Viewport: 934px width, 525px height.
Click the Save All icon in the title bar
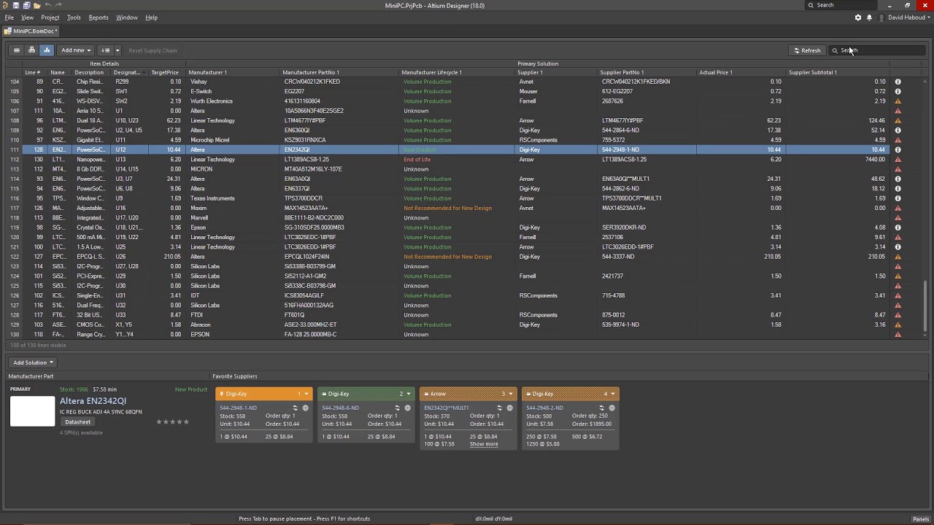[x=26, y=5]
